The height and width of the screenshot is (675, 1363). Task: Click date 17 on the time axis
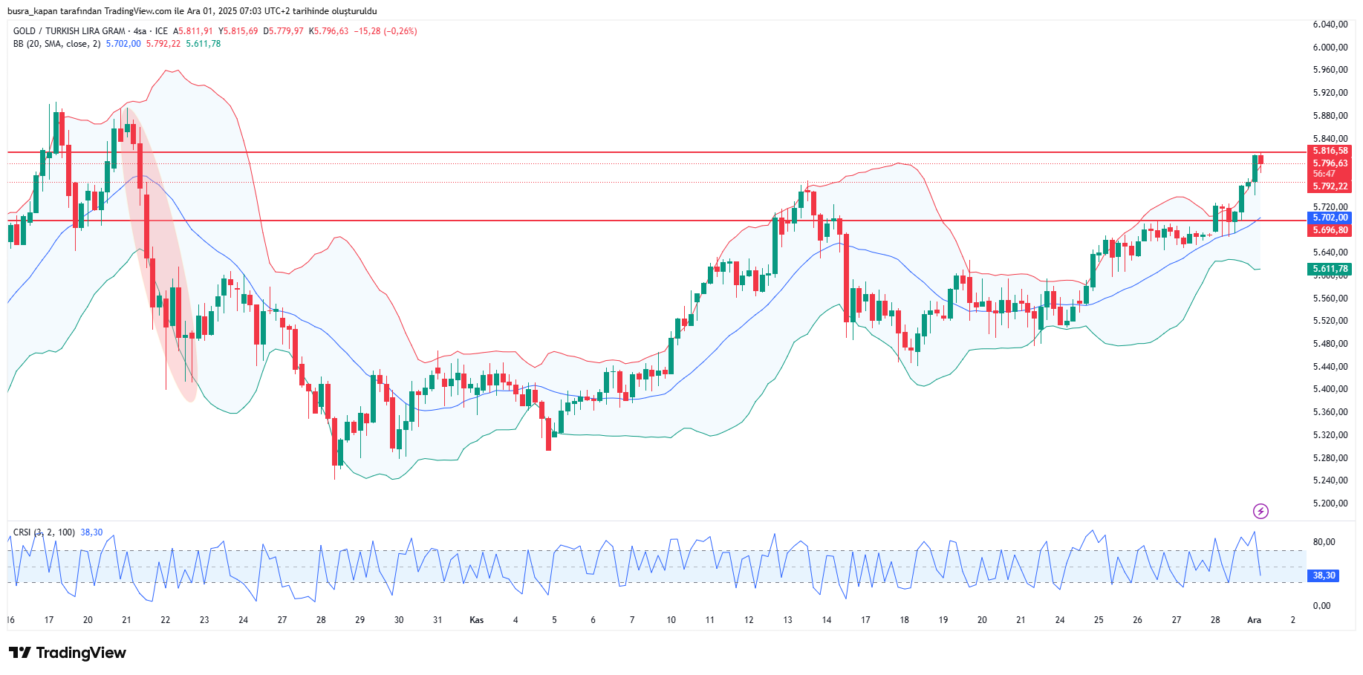click(49, 620)
